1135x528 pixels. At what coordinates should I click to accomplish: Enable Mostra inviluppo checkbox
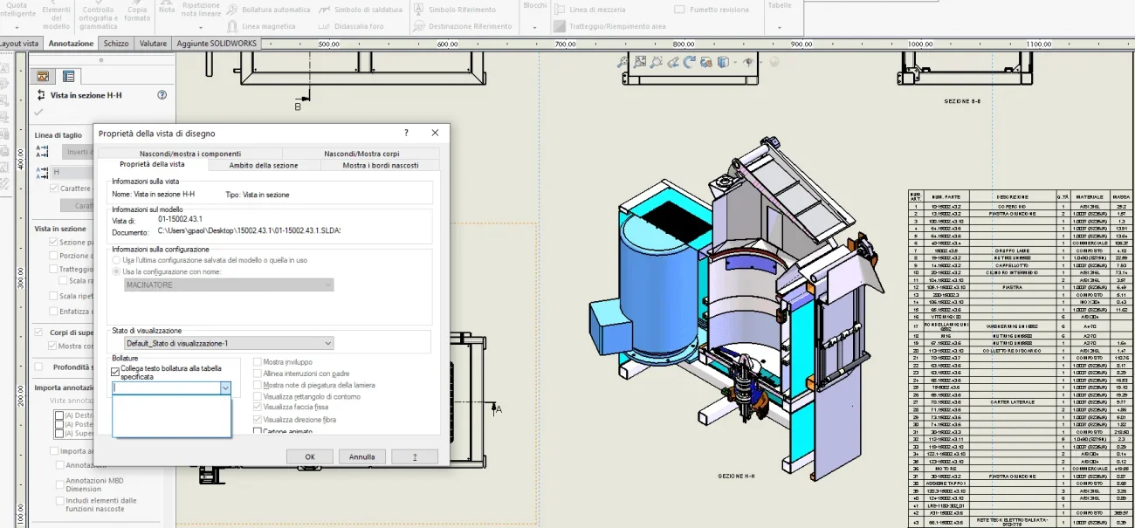258,361
